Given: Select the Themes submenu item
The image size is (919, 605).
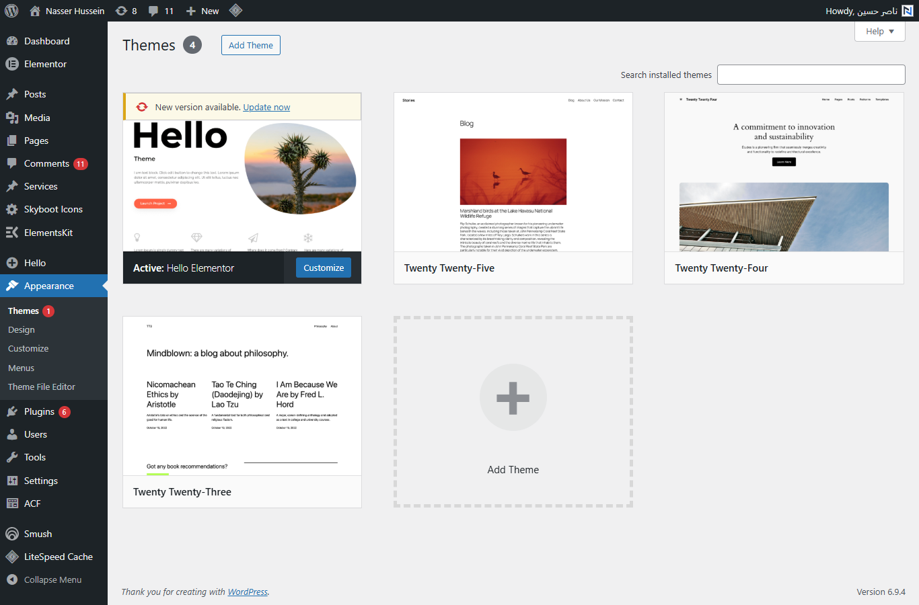Looking at the screenshot, I should 24,311.
